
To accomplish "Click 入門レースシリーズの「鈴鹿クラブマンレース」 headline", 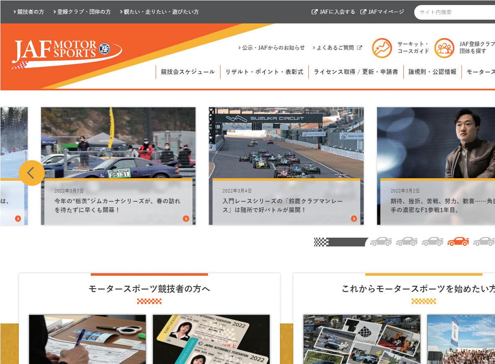I will [x=282, y=205].
